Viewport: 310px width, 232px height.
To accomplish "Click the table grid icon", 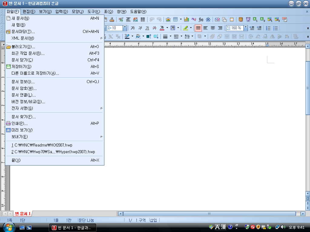I will tap(175, 19).
